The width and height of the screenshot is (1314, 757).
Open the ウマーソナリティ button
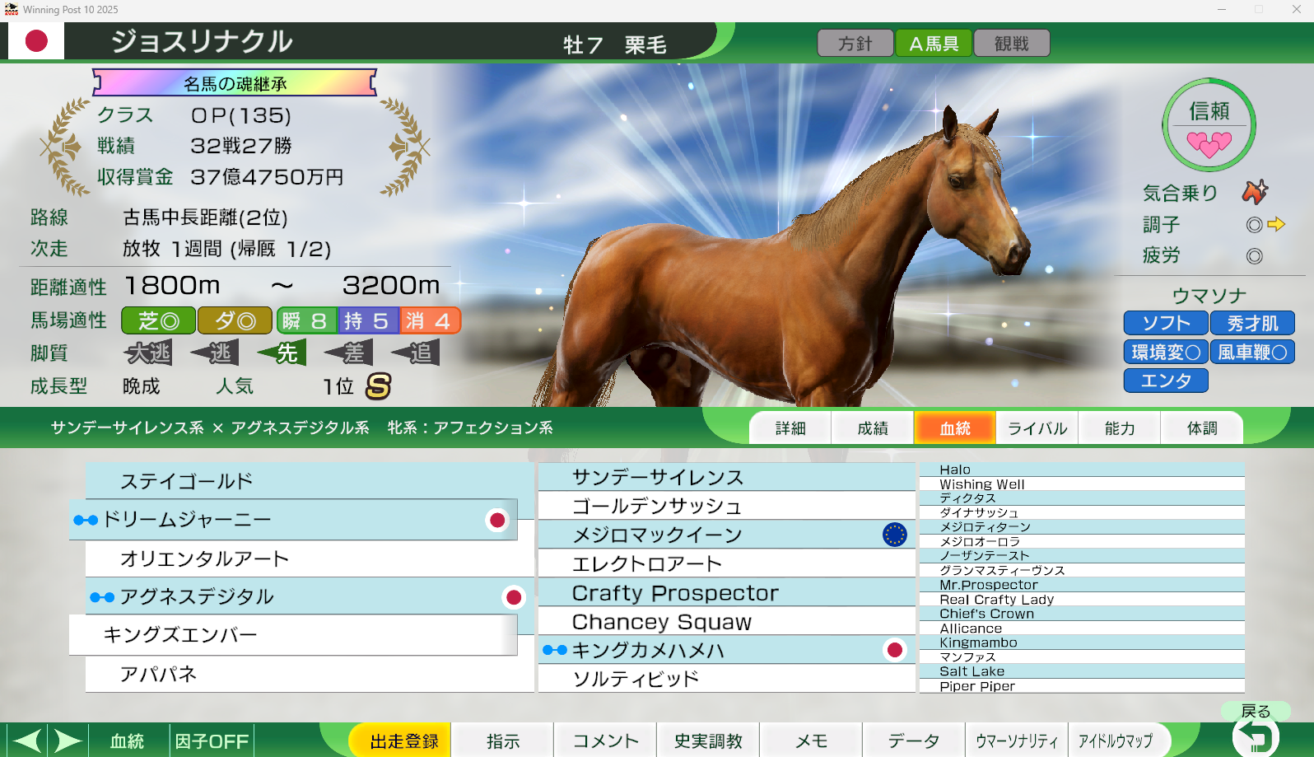point(1017,741)
